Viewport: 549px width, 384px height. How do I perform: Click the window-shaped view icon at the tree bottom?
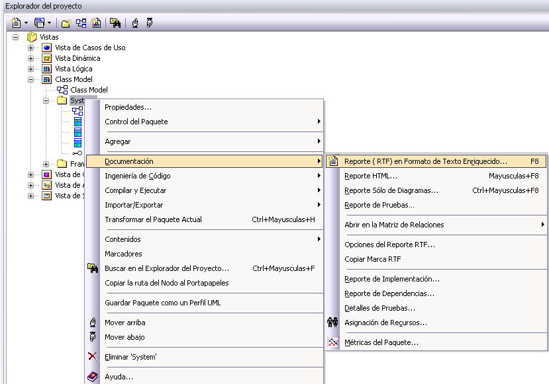click(46, 196)
